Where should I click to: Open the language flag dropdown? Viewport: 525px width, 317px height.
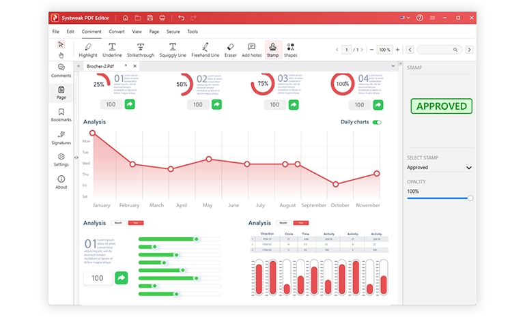409,17
